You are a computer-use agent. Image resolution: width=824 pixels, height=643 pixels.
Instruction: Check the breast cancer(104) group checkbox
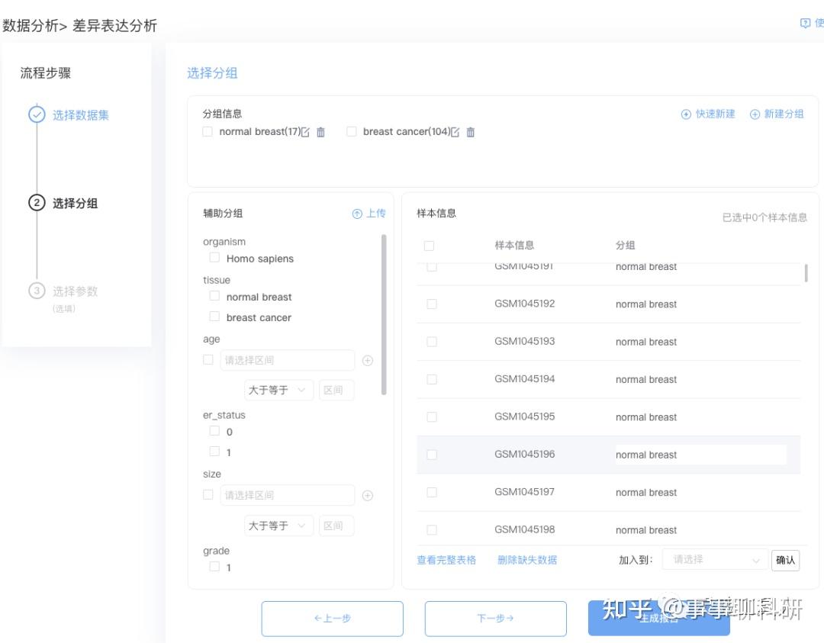point(352,132)
